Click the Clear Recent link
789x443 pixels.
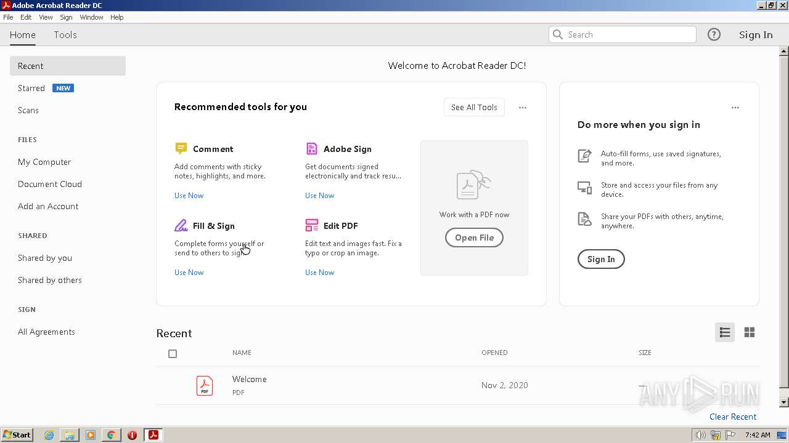click(x=733, y=417)
